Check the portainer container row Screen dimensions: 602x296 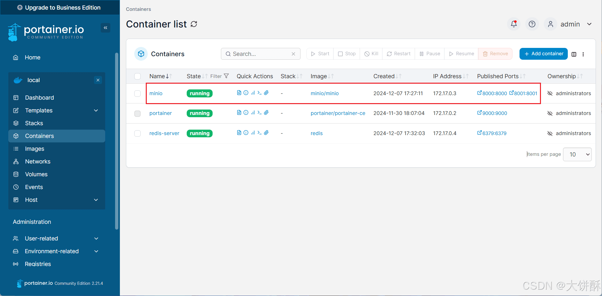pos(137,114)
